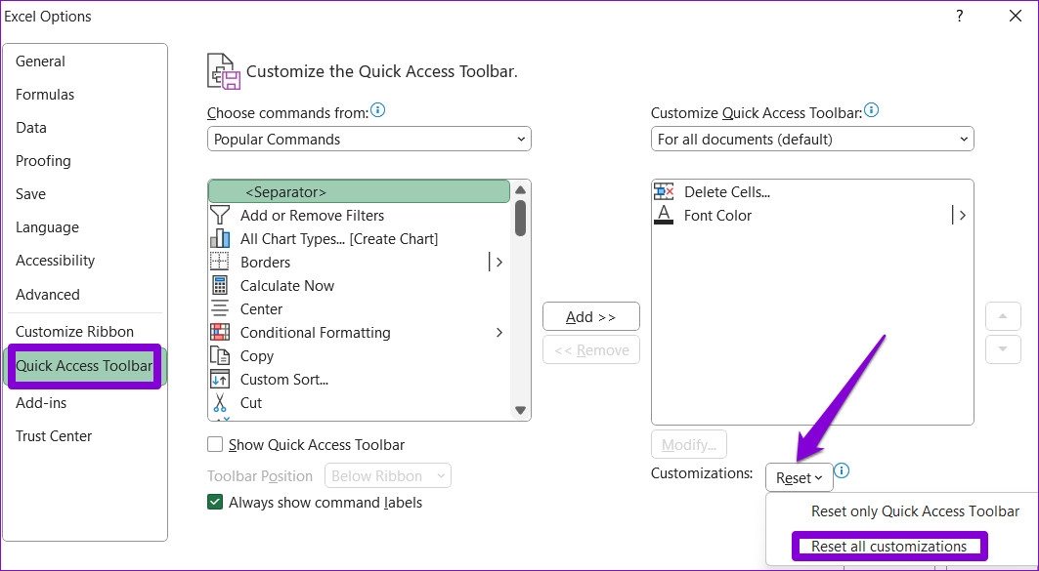Screen dimensions: 1039x571
Task: Open the For all documents (default) dropdown
Action: pos(812,139)
